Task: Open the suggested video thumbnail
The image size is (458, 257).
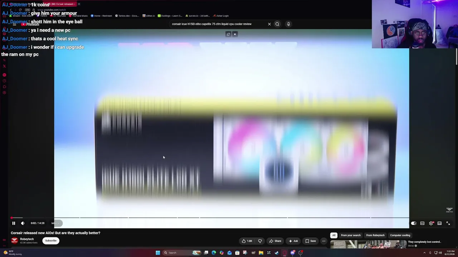Action: [x=368, y=245]
